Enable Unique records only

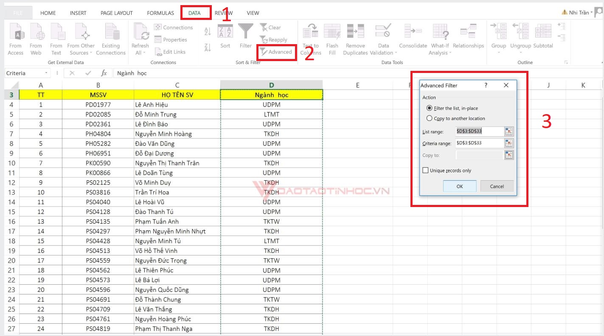tap(425, 170)
